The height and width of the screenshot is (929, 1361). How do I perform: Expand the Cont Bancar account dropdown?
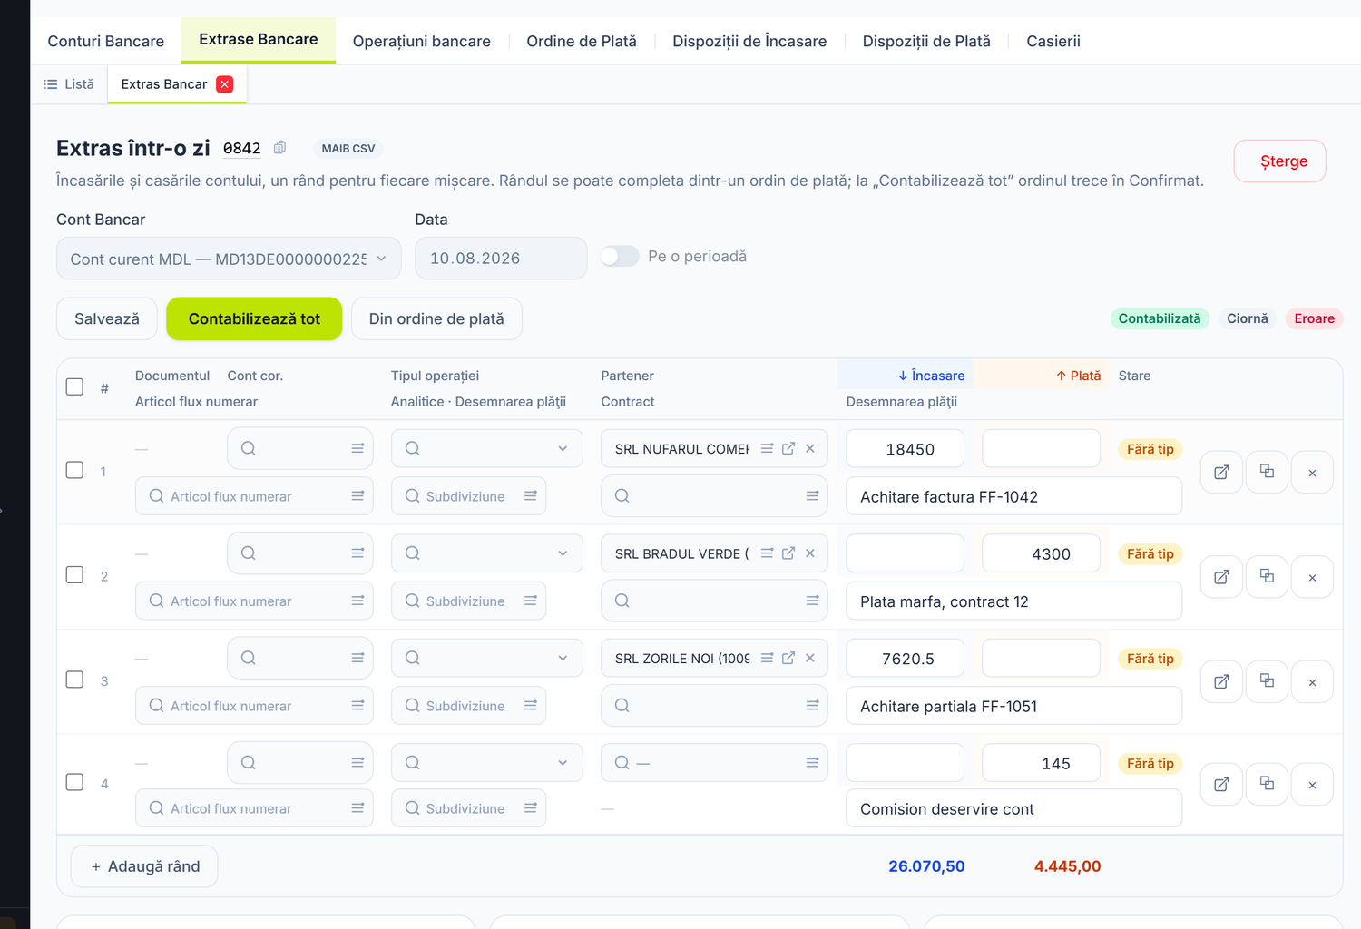pyautogui.click(x=229, y=259)
